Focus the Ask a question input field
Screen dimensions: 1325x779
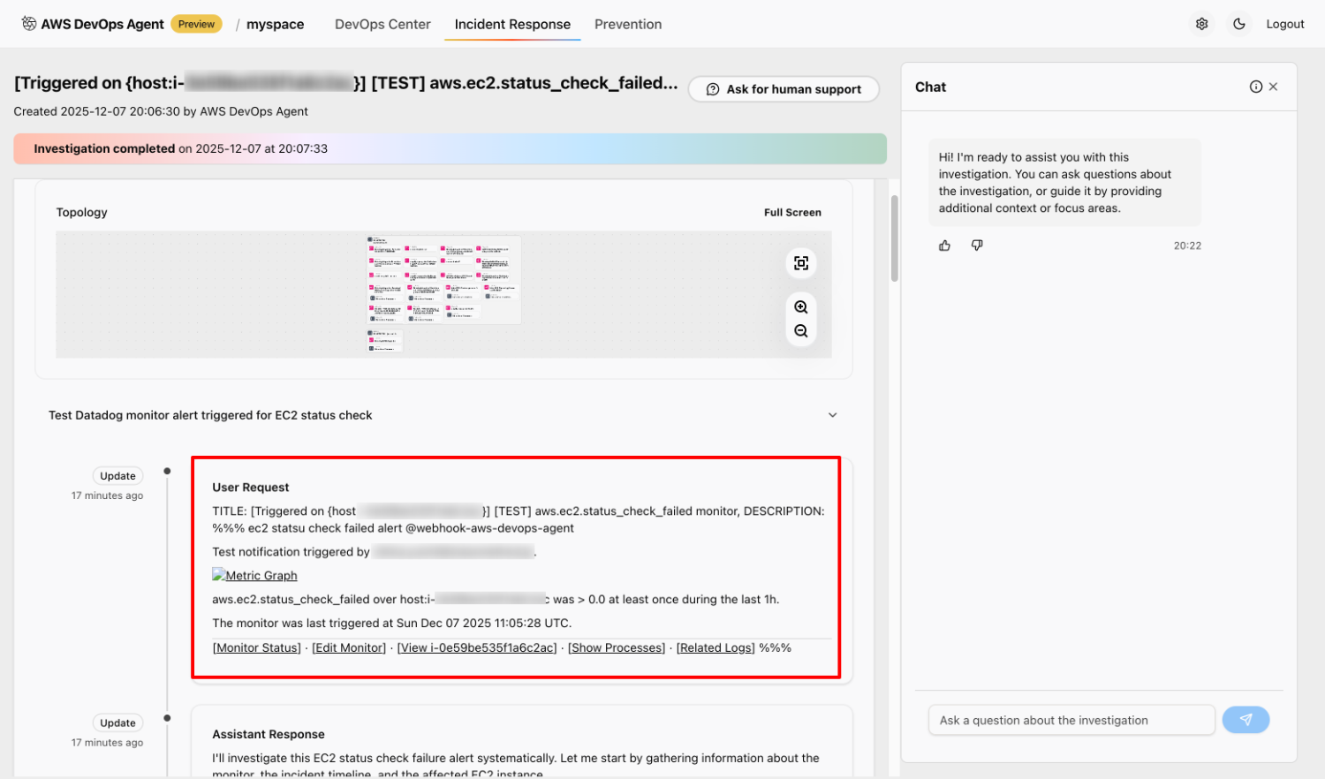point(1071,720)
